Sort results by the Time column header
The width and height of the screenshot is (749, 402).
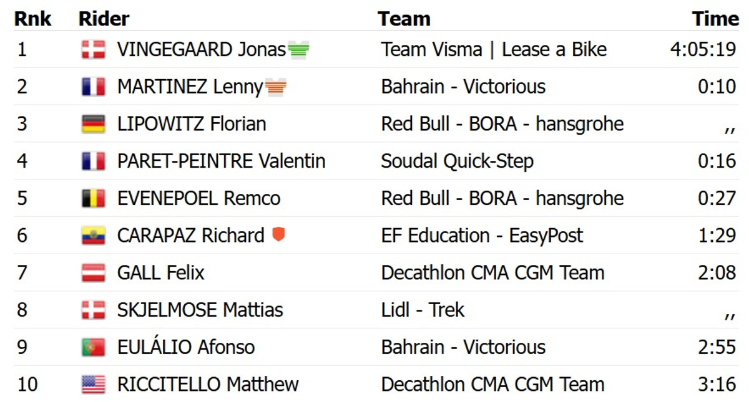point(715,19)
